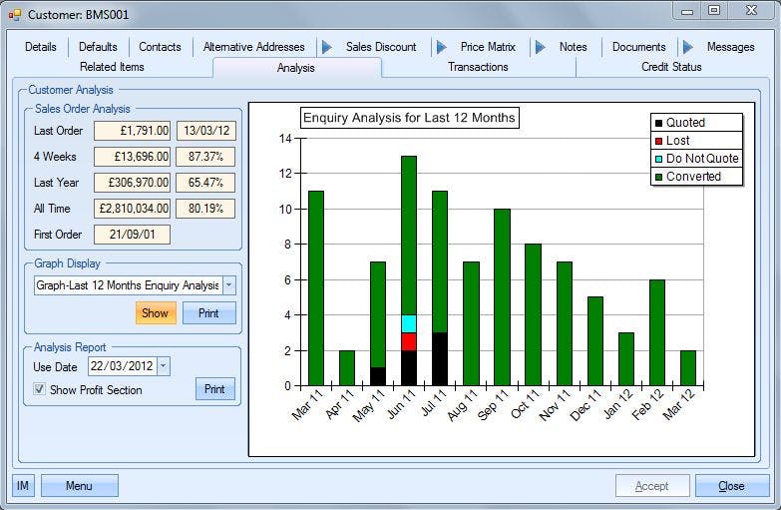
Task: Toggle the Show Profit Section checkbox
Action: click(39, 389)
